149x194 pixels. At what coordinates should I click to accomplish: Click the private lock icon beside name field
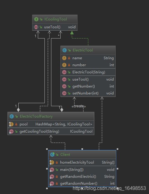(x=69, y=58)
